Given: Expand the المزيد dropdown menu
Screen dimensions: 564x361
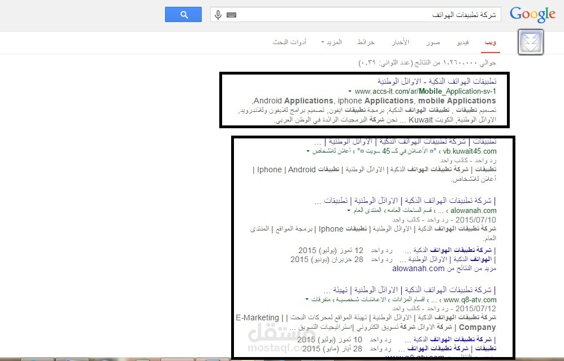Looking at the screenshot, I should tap(332, 42).
